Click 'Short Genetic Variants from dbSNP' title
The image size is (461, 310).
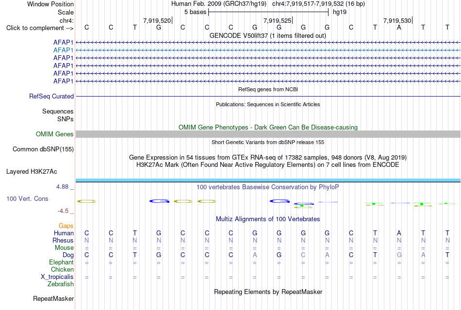pos(268,142)
